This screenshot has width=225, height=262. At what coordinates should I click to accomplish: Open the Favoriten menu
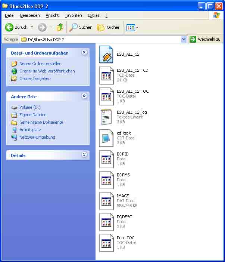pos(73,15)
